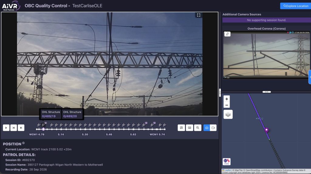Click the 5.30 mileage label
This screenshot has width=311, height=174.
(x=85, y=134)
